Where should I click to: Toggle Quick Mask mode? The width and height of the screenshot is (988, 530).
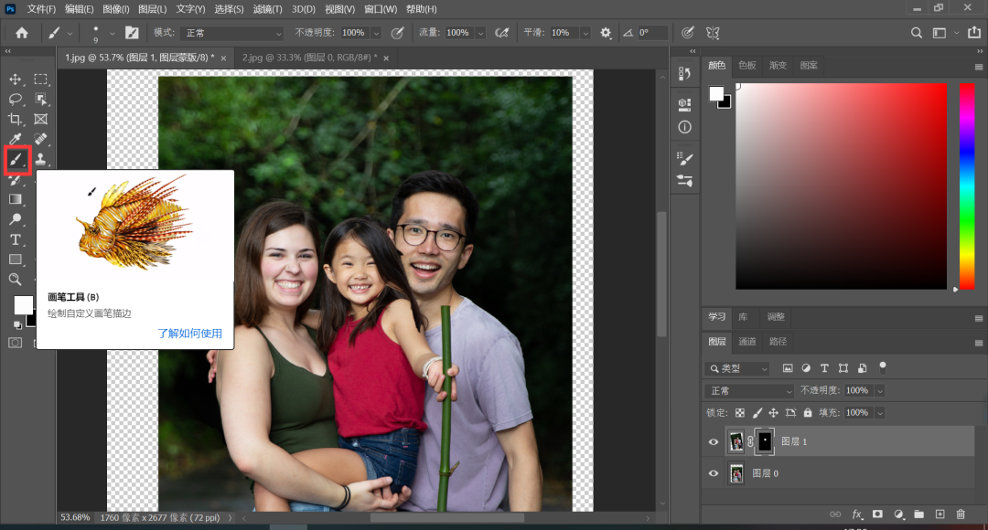click(16, 343)
